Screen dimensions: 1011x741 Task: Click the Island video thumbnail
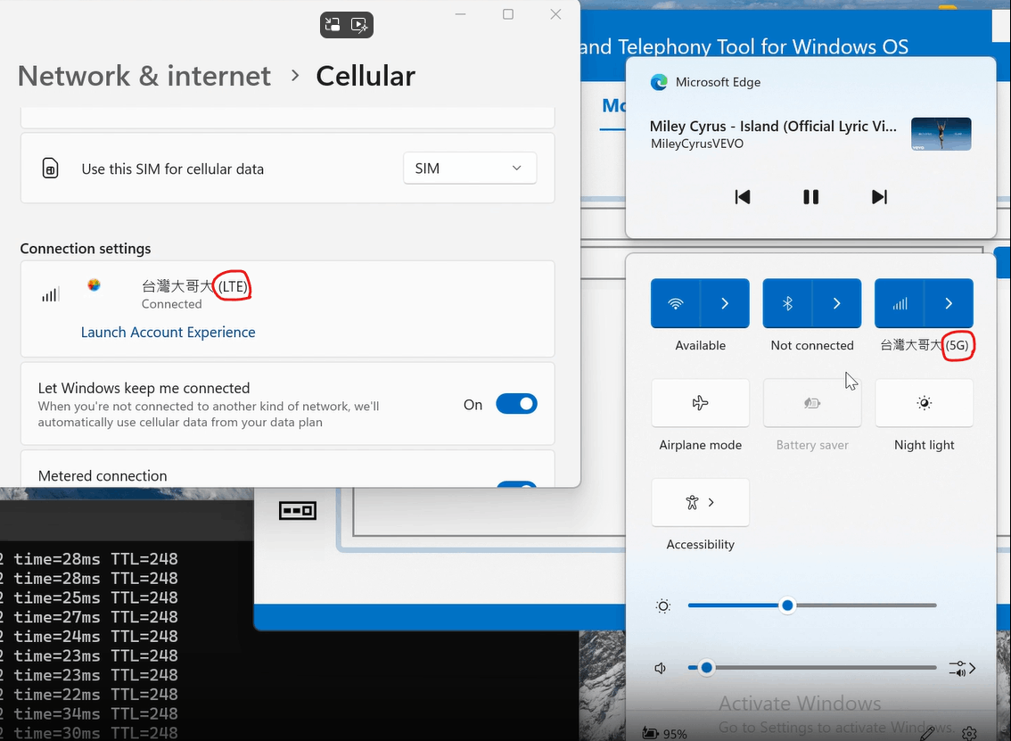point(941,134)
